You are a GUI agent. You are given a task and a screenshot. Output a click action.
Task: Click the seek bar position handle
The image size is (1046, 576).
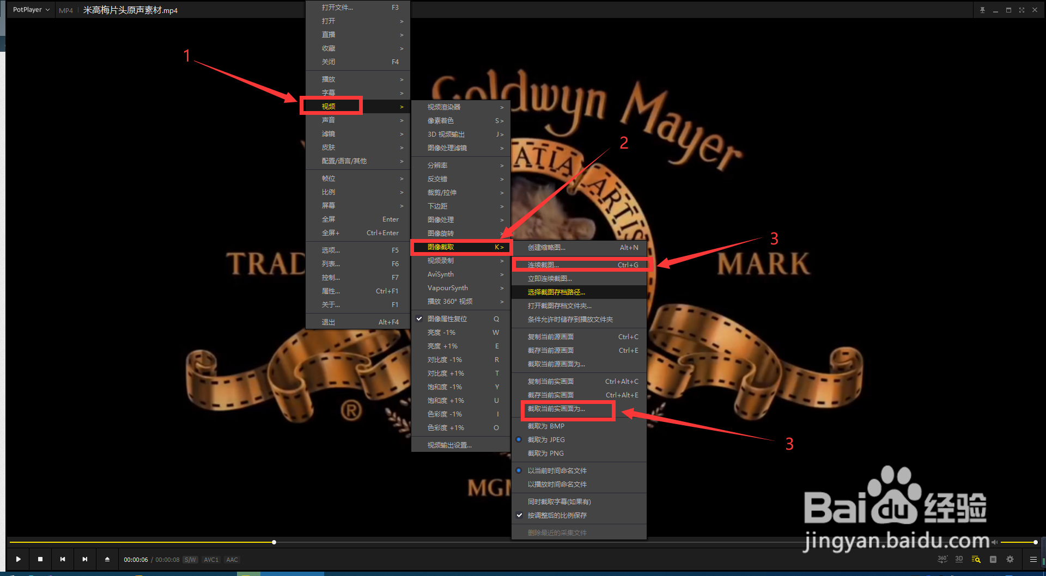274,542
